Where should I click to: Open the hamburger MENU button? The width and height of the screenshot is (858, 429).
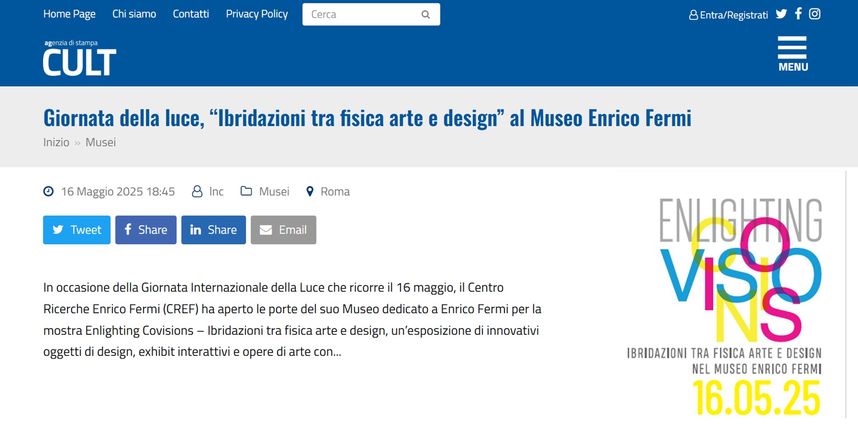793,54
